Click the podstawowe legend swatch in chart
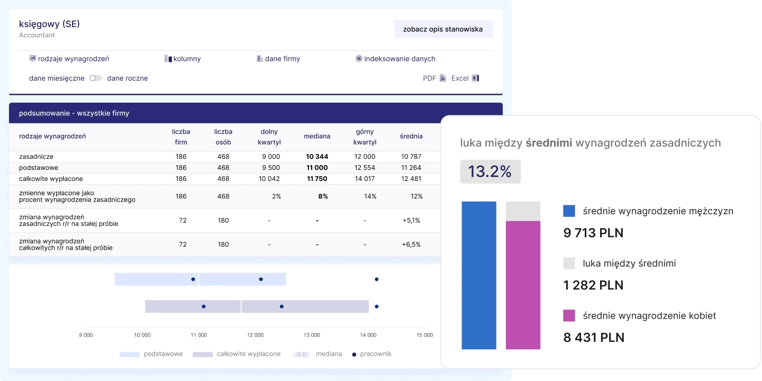Screen dimensions: 762x381 [x=130, y=354]
